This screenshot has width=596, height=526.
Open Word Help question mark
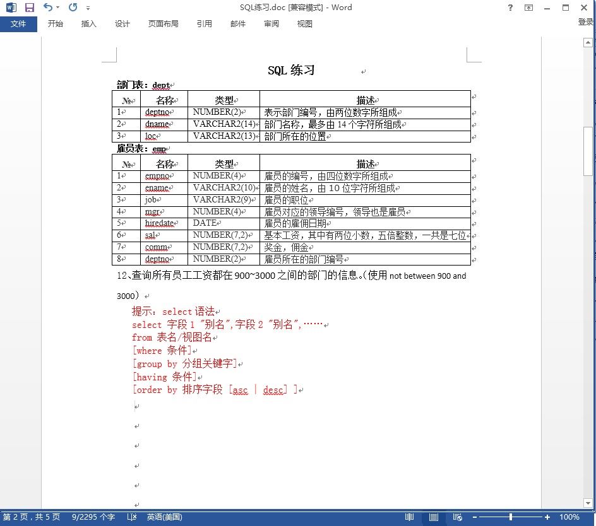tap(511, 7)
